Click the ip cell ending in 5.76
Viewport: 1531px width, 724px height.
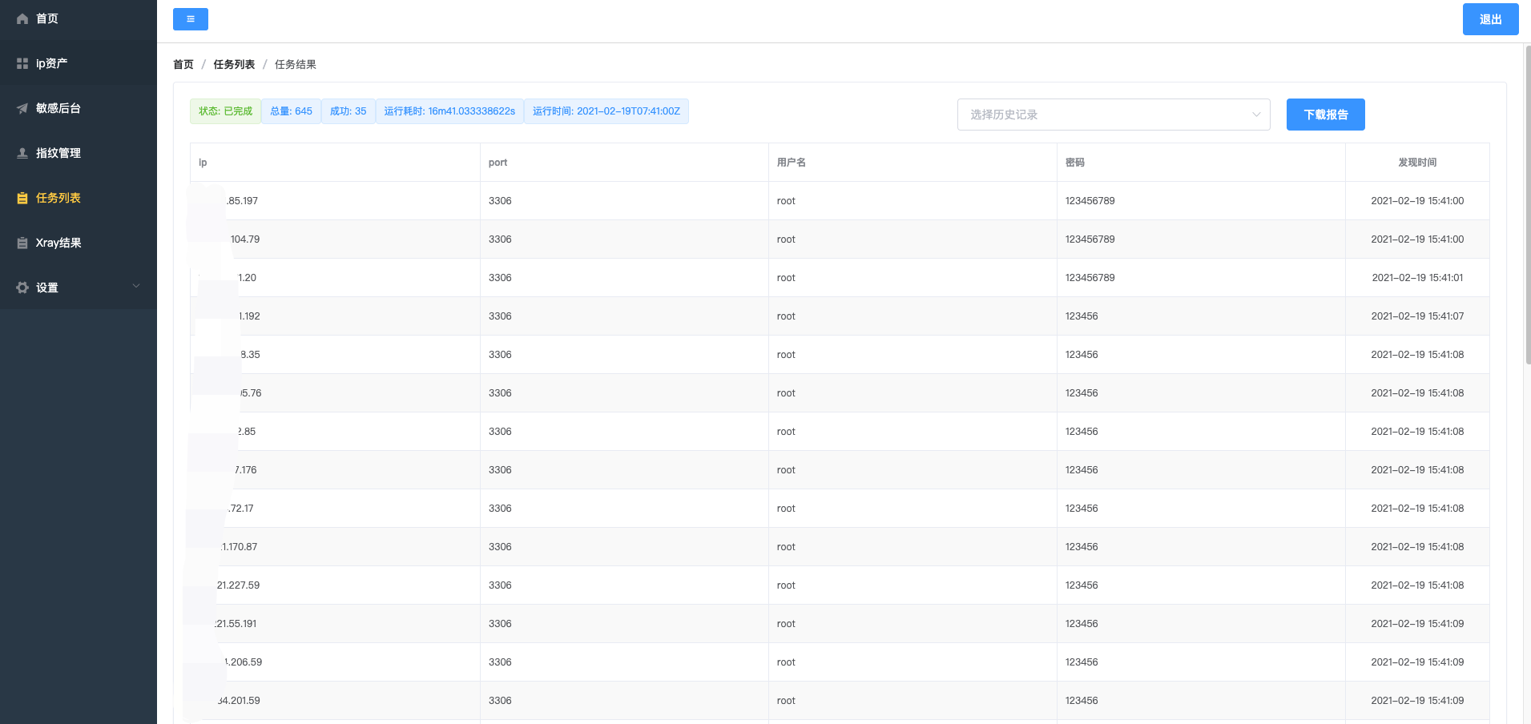click(x=335, y=393)
